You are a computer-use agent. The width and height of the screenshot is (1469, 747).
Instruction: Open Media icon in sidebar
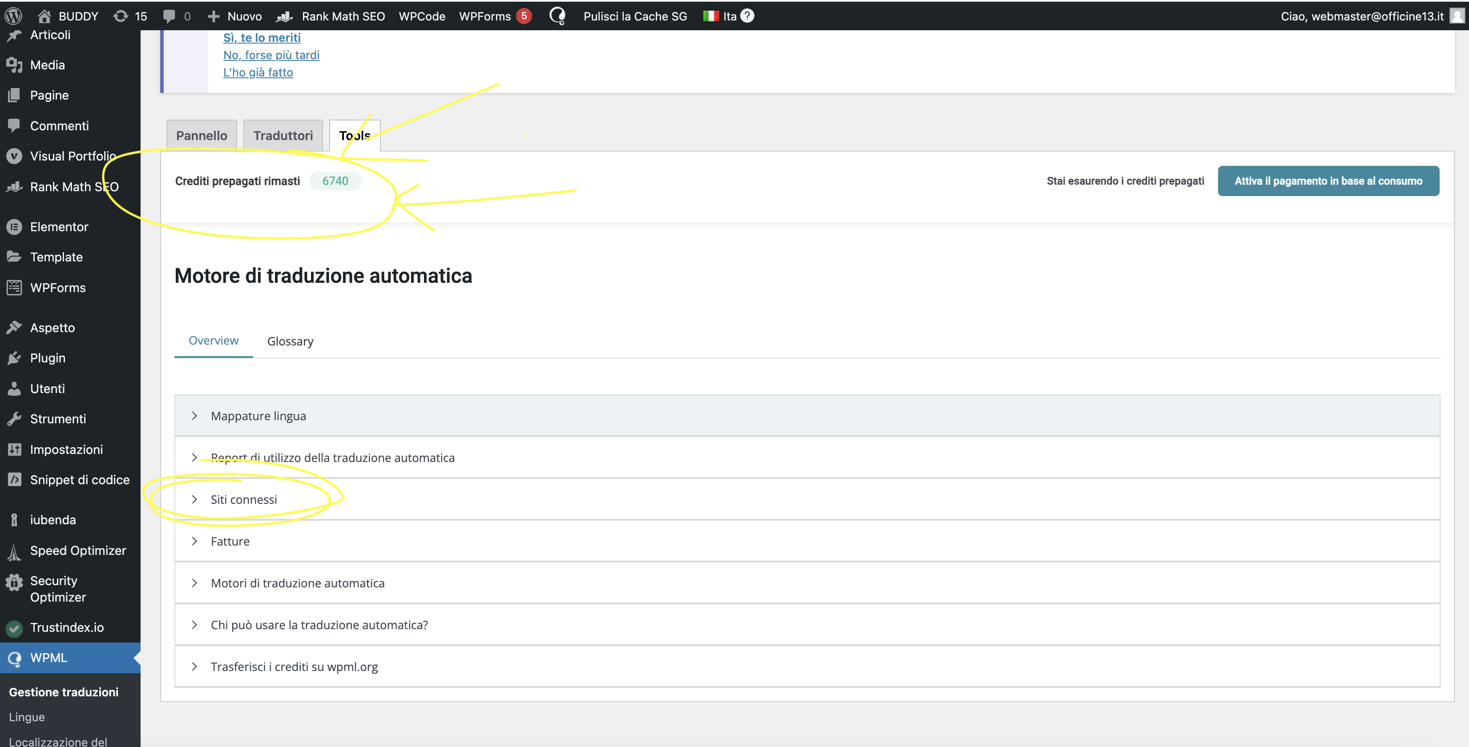point(14,65)
